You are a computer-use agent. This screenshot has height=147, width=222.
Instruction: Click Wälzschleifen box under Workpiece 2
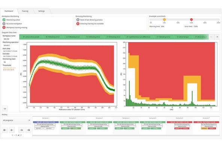[x=72, y=126]
